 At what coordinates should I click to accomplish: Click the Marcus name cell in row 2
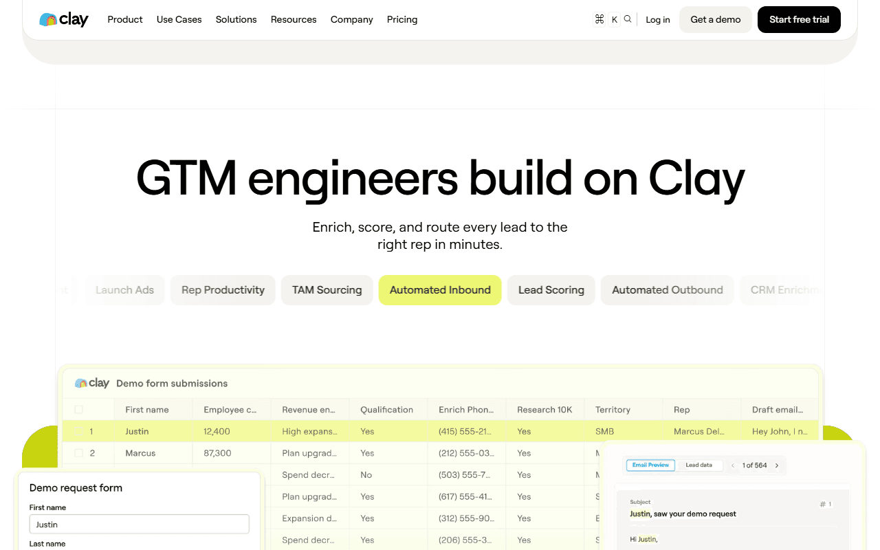click(153, 453)
